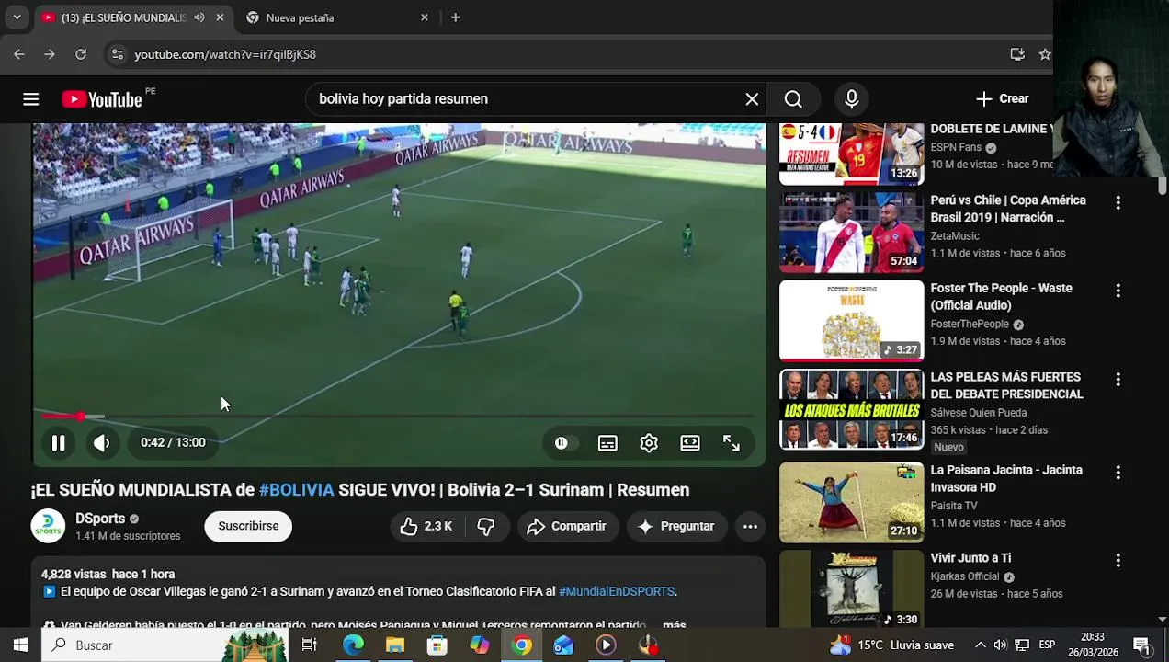Bookmark this page with star

pos(1045,54)
